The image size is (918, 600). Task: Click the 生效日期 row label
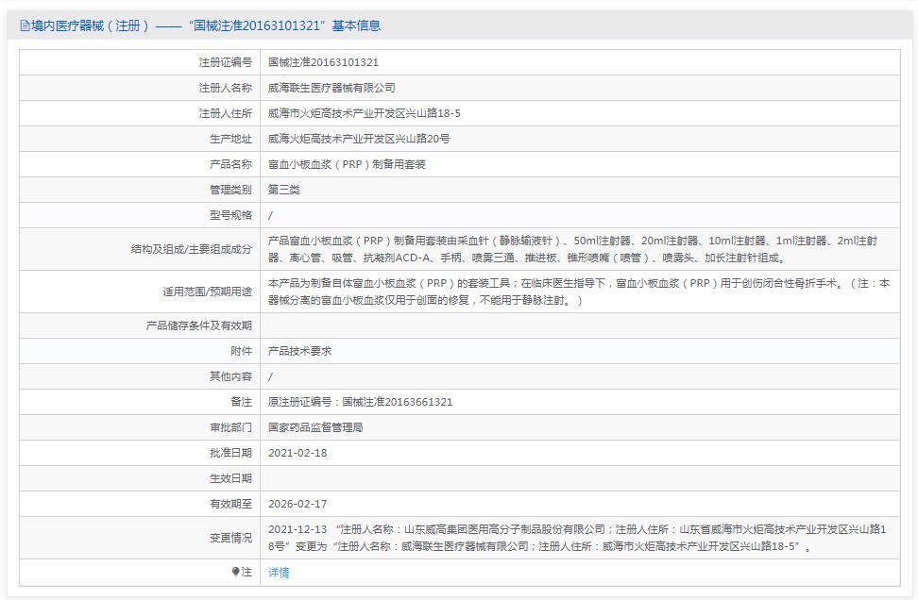(230, 478)
